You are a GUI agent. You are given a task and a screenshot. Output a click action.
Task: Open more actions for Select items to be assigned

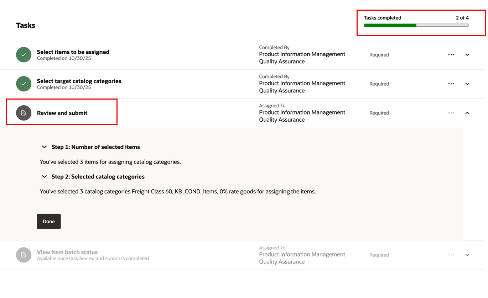pyautogui.click(x=451, y=55)
